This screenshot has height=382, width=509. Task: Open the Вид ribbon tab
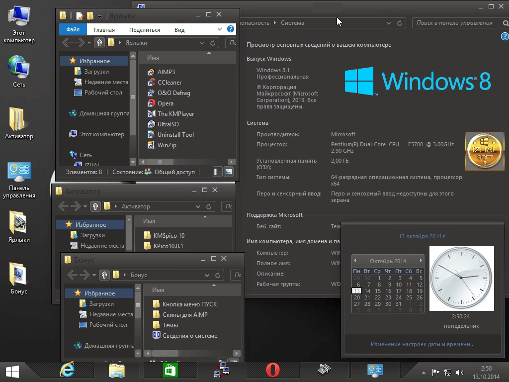tap(179, 29)
